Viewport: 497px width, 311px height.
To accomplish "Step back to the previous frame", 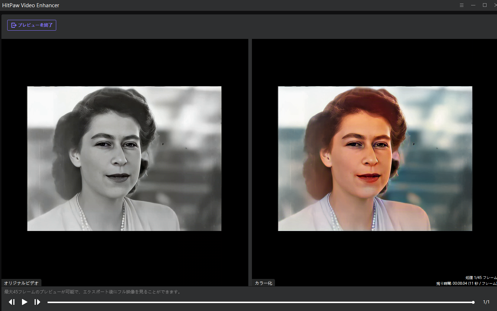I will tap(12, 302).
